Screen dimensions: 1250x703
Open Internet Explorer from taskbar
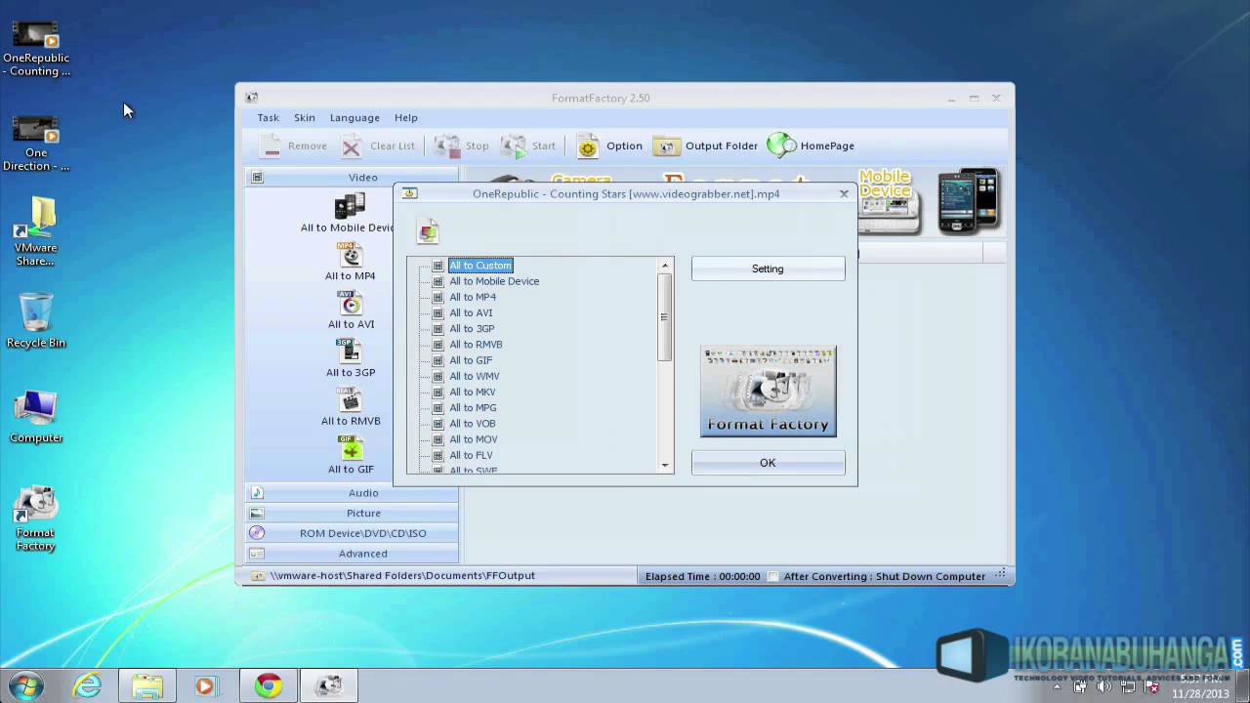tap(88, 686)
